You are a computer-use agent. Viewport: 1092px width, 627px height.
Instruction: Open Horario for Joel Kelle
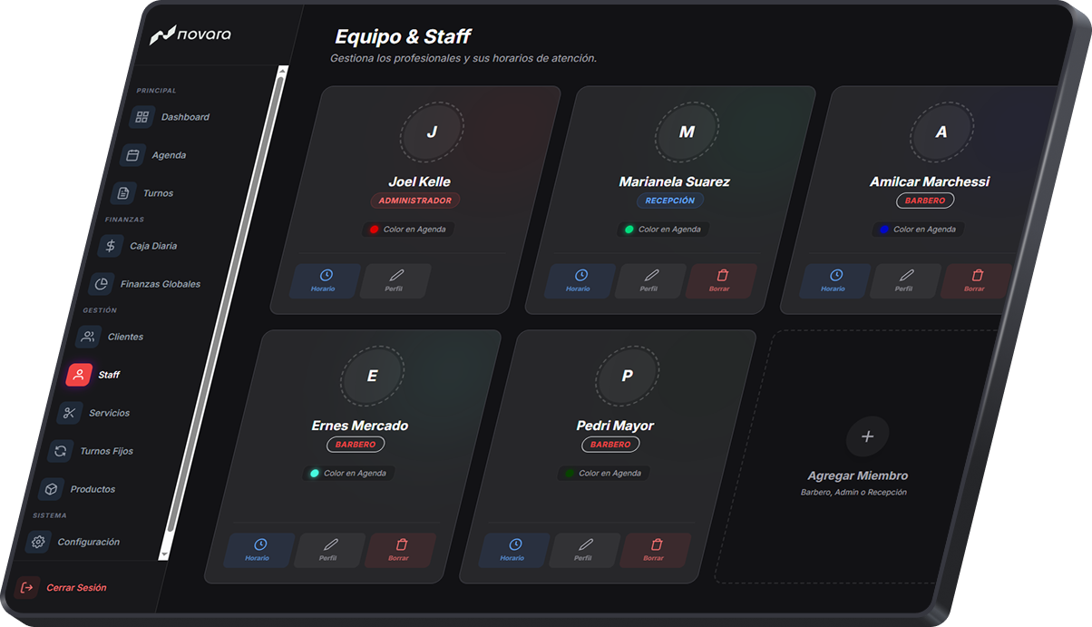[x=324, y=280]
